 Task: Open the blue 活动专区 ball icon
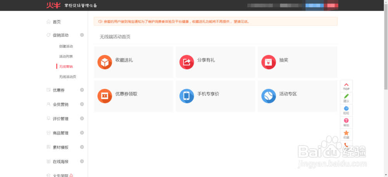[x=268, y=96]
